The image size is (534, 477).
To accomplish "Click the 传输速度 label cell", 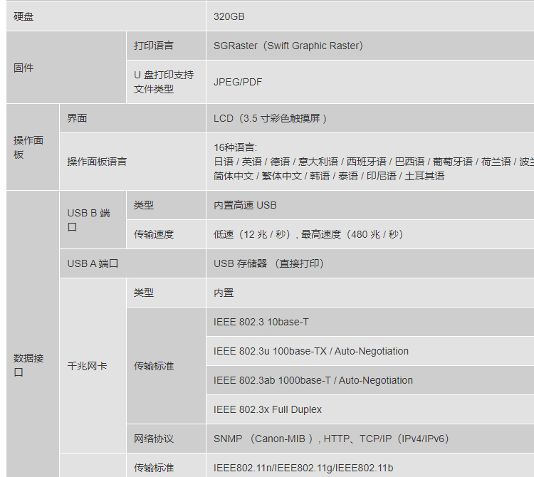I will [x=154, y=234].
